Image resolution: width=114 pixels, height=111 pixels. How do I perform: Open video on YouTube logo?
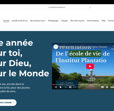112,87
